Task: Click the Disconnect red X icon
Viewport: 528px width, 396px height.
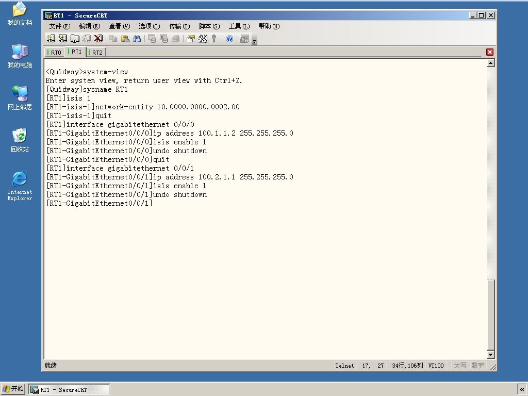Action: coord(98,38)
